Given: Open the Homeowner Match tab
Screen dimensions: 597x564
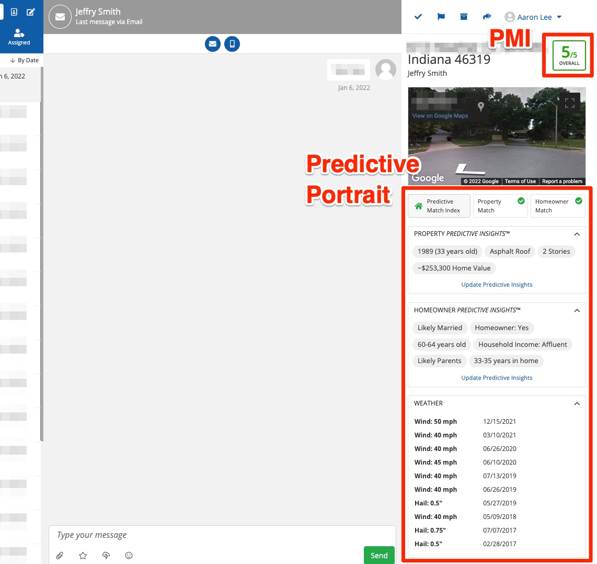Looking at the screenshot, I should 557,206.
